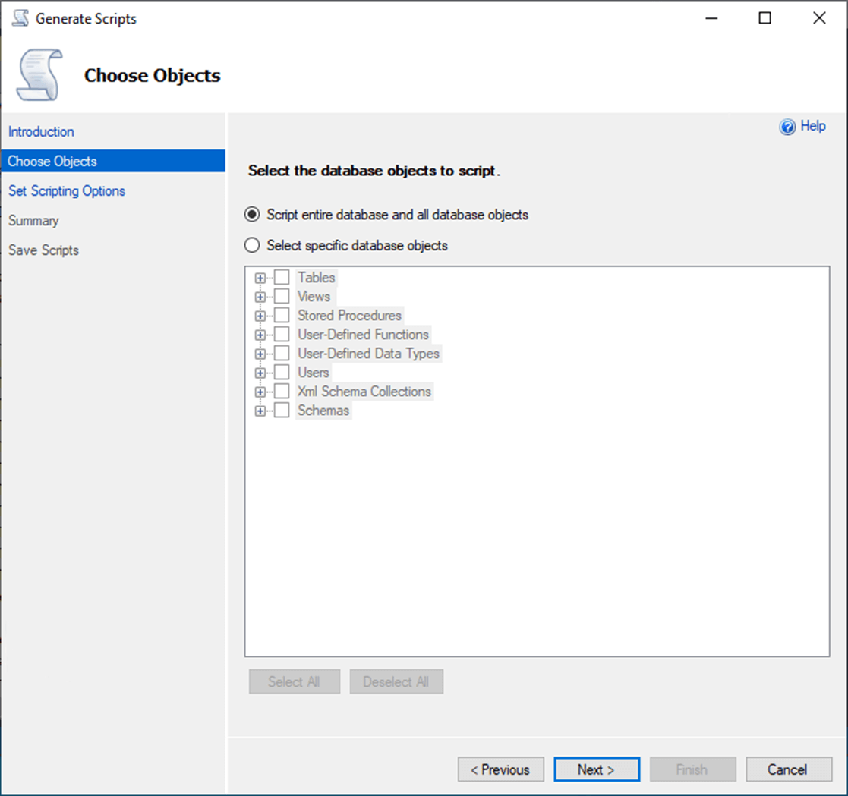Viewport: 848px width, 796px height.
Task: Check the Views checkbox
Action: pos(282,296)
